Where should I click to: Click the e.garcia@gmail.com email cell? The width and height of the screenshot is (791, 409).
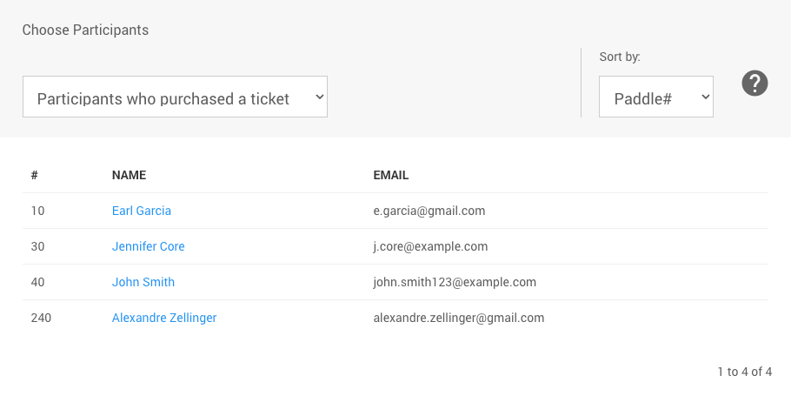point(429,211)
